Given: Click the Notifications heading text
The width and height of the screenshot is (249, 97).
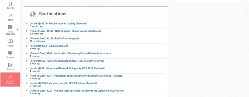Looking at the screenshot, I should (53, 14).
